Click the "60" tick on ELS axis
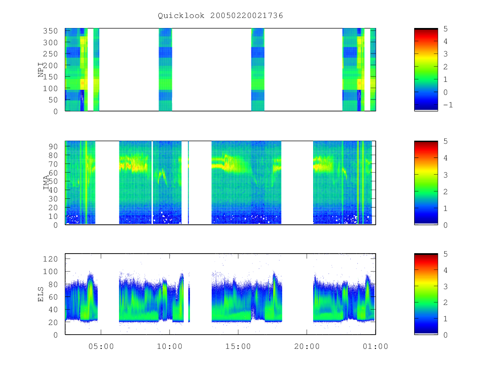Image resolution: width=501 pixels, height=376 pixels. [x=53, y=297]
